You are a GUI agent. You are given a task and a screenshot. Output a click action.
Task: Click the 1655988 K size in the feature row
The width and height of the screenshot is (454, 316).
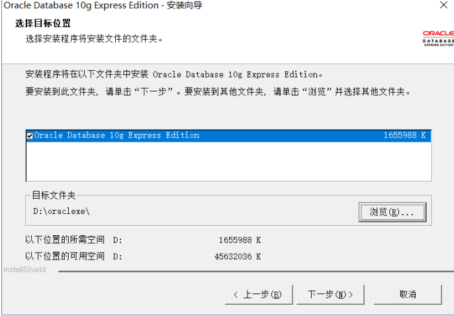click(x=404, y=135)
